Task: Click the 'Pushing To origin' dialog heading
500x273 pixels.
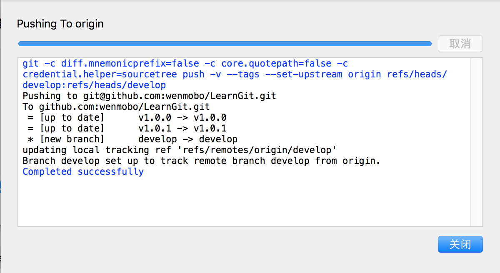Action: pyautogui.click(x=60, y=24)
